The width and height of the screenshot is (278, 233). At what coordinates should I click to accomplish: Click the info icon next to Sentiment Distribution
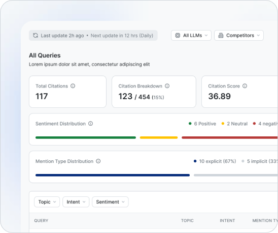pos(91,124)
